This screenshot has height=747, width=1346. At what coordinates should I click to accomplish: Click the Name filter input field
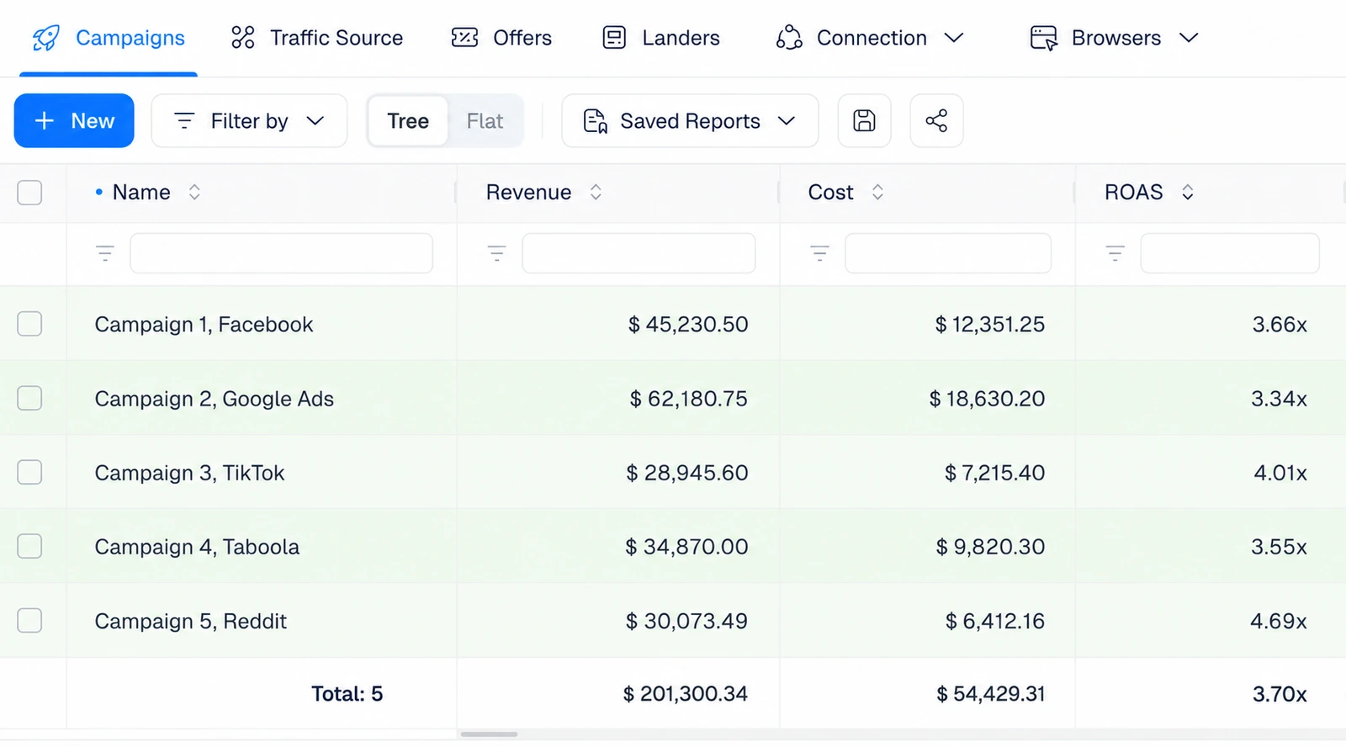282,253
